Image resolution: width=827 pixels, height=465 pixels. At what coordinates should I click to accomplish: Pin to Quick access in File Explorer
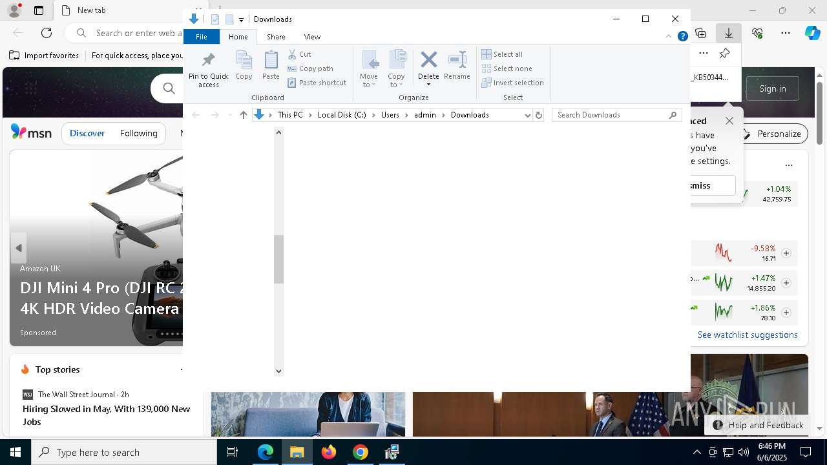(x=208, y=70)
